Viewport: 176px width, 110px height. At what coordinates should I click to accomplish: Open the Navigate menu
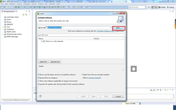pyautogui.click(x=27, y=4)
